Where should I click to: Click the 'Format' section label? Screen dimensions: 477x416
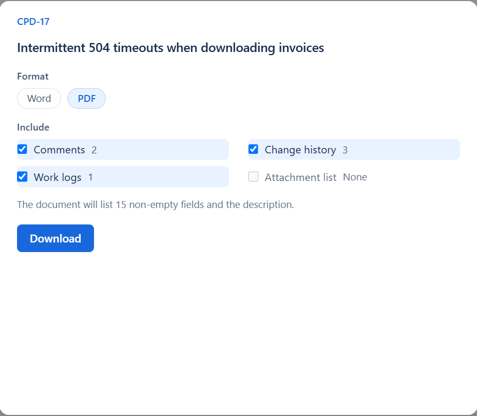coord(33,76)
